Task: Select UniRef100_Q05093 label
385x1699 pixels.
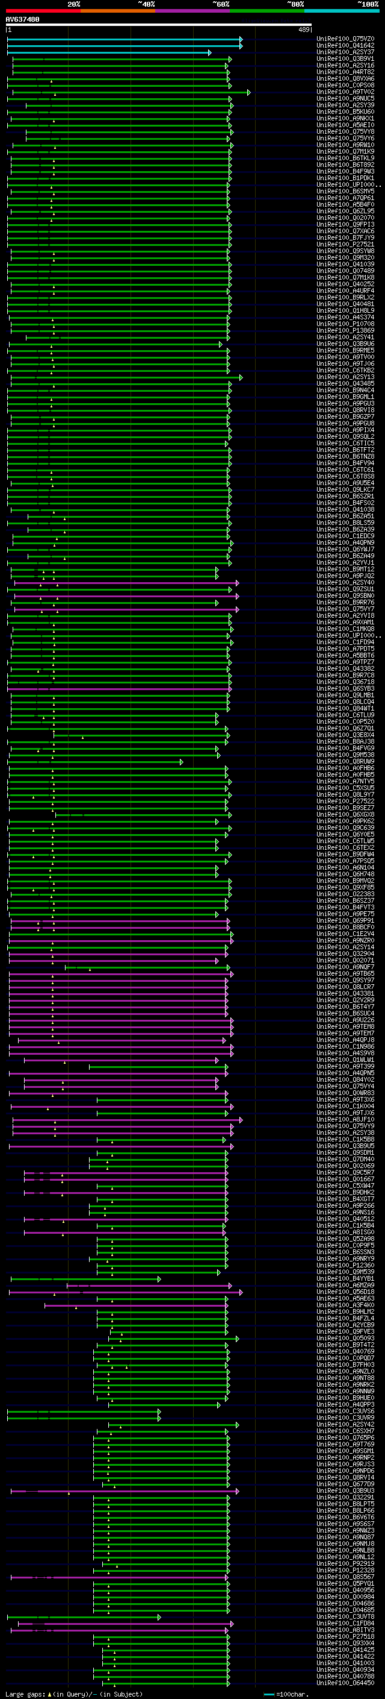Action: pyautogui.click(x=345, y=1338)
